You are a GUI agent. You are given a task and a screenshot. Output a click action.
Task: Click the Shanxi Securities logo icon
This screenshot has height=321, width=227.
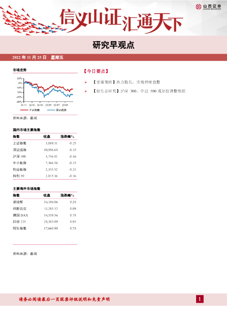point(198,7)
